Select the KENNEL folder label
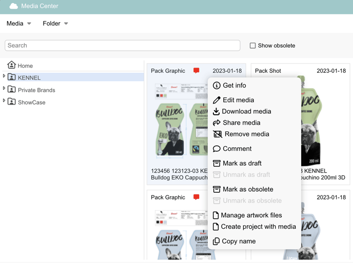 tap(29, 78)
